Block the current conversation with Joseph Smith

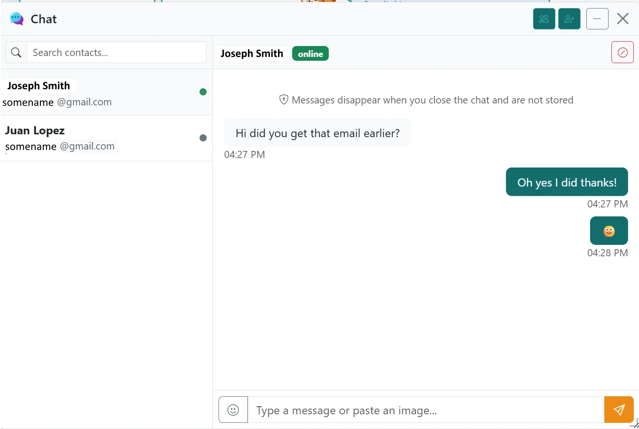click(x=622, y=52)
